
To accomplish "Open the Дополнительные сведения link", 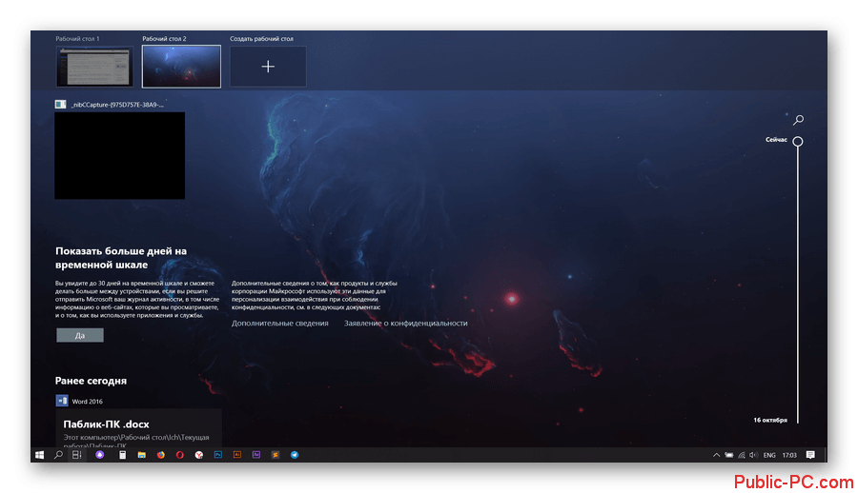I will click(279, 324).
